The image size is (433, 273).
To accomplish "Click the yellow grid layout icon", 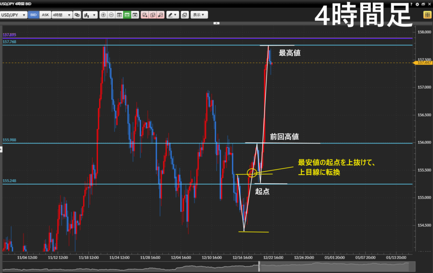I will [x=428, y=15].
